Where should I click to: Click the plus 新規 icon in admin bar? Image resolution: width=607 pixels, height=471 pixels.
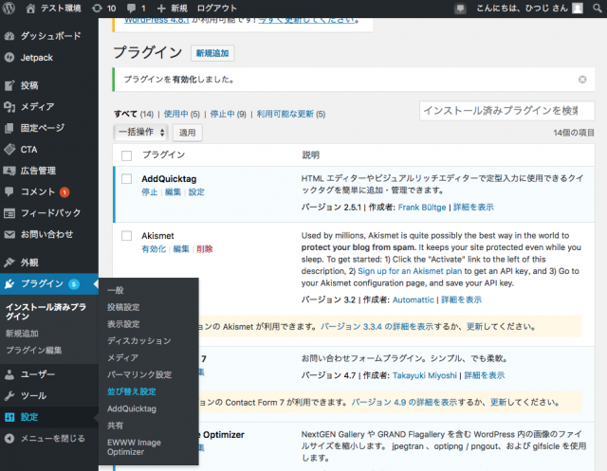161,9
